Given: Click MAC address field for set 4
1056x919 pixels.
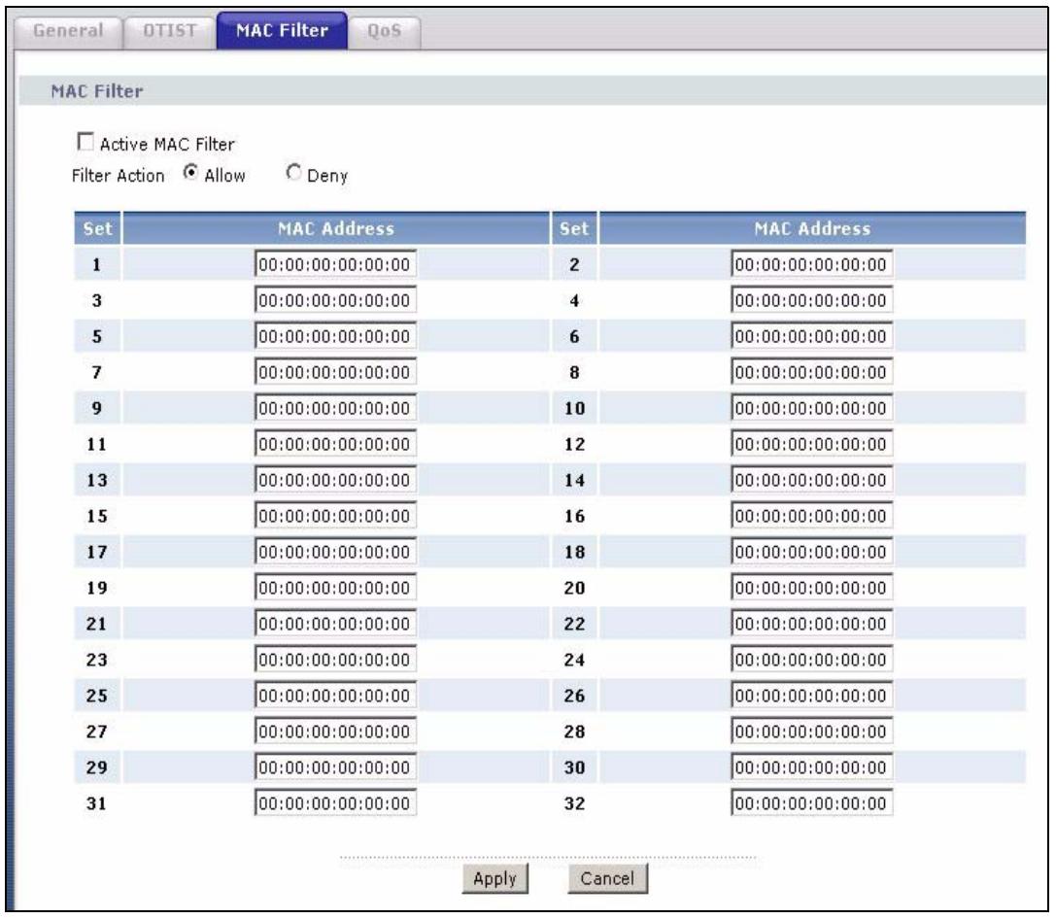Looking at the screenshot, I should [811, 300].
